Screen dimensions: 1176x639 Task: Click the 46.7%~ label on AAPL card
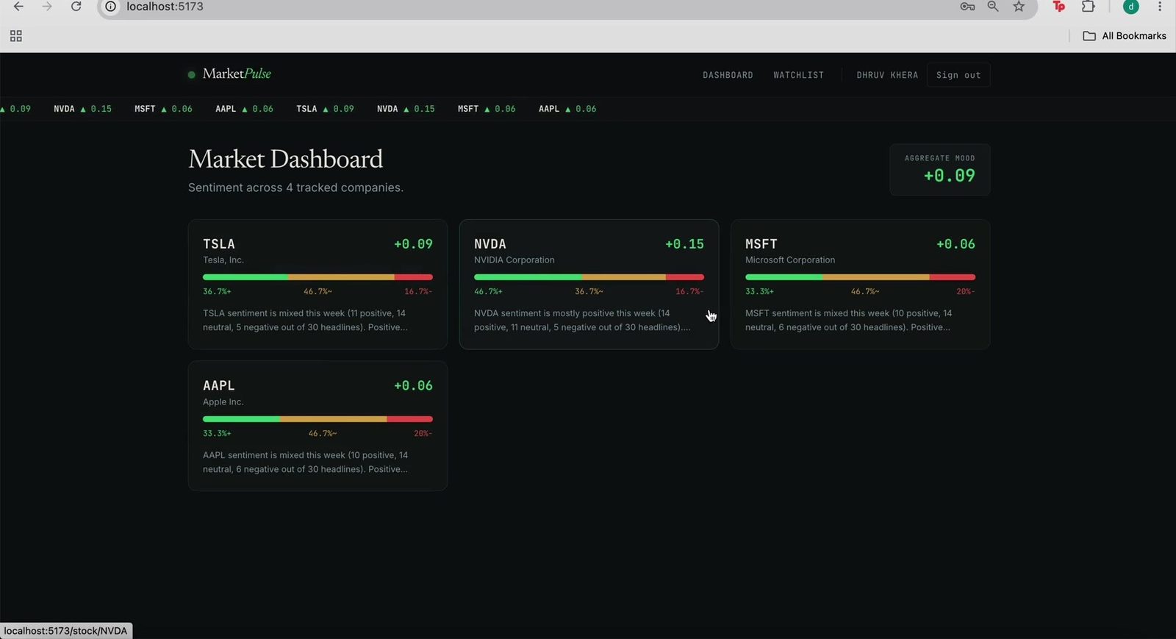point(323,434)
